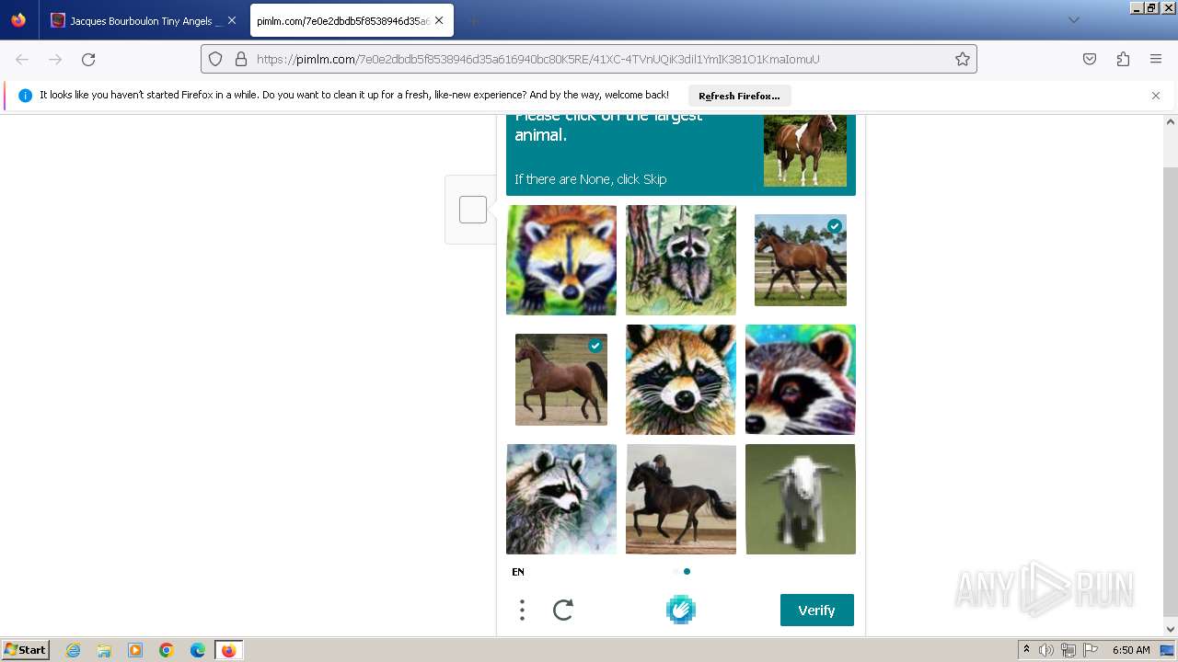
Task: Tick the captcha checkbox
Action: [473, 210]
